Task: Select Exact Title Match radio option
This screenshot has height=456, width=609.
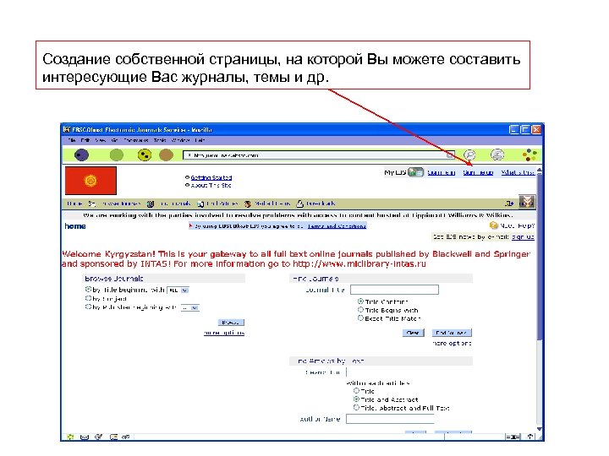Action: point(360,318)
